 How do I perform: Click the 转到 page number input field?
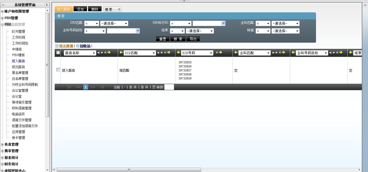pyautogui.click(x=169, y=87)
